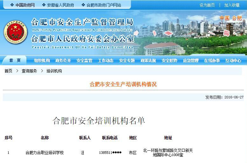This screenshot has width=247, height=163.
Task: Click the national emblem logo
Action: 16,32
